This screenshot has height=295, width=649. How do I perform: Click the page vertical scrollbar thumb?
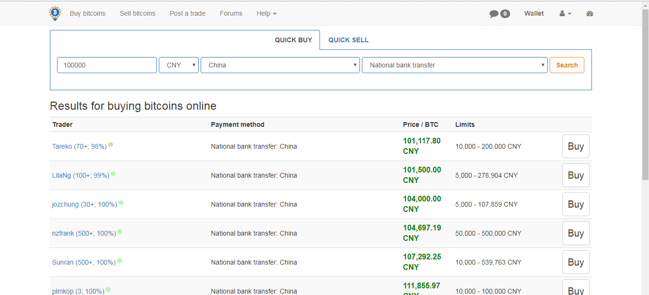tap(645, 94)
